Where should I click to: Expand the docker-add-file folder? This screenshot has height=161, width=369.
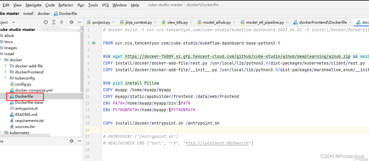pos(5,66)
